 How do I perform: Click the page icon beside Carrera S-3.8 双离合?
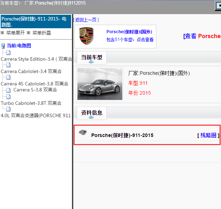tap(8, 90)
